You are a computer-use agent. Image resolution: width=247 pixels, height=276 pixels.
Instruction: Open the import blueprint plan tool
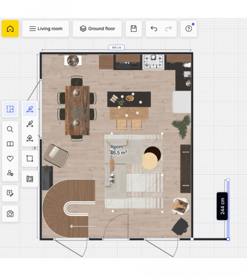[30, 179]
